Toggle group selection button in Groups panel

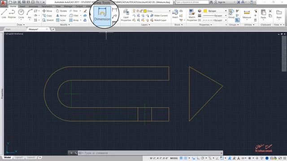[x=237, y=20]
